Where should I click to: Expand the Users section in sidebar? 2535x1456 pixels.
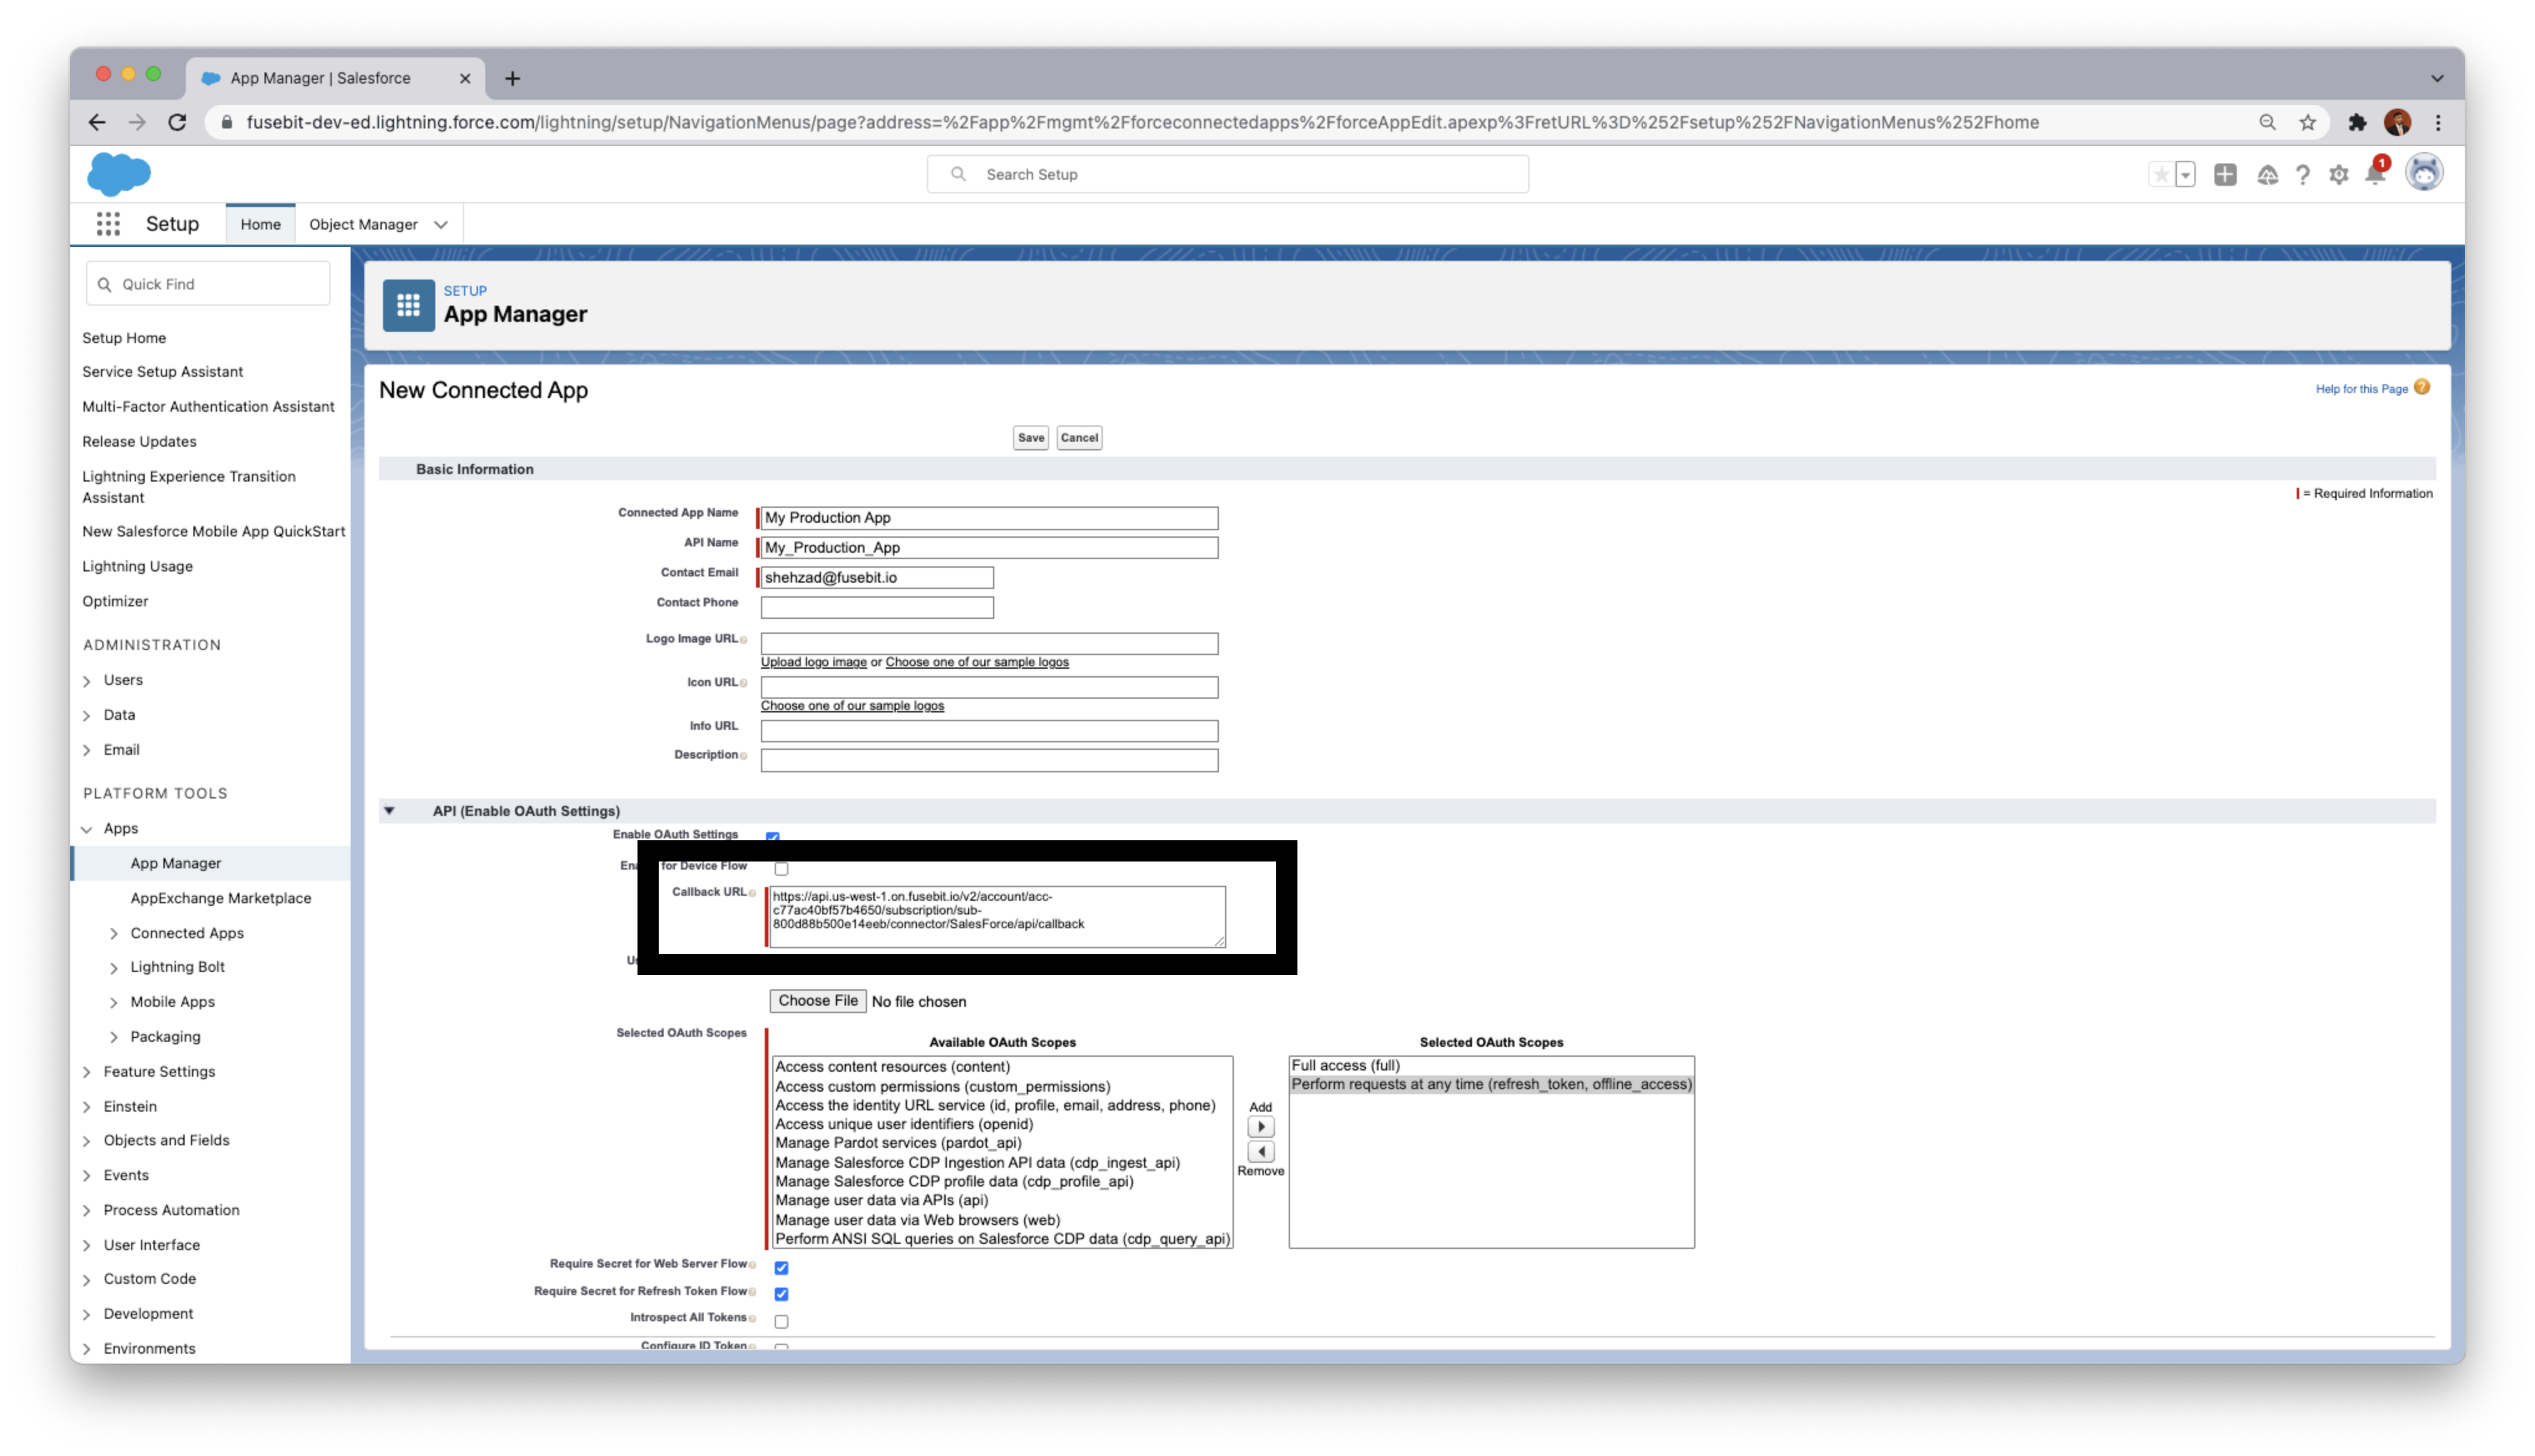(87, 681)
